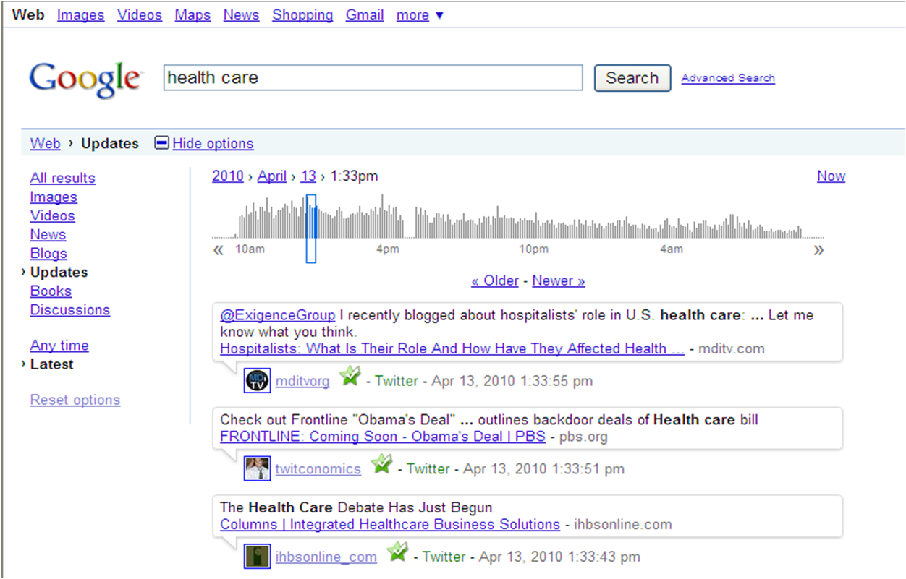Choose Any time filter
906x579 pixels.
(x=59, y=345)
